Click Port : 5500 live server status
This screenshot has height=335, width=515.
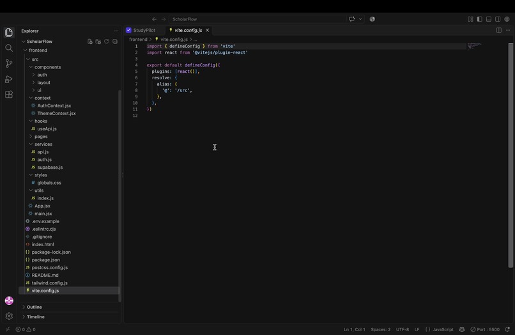(485, 329)
